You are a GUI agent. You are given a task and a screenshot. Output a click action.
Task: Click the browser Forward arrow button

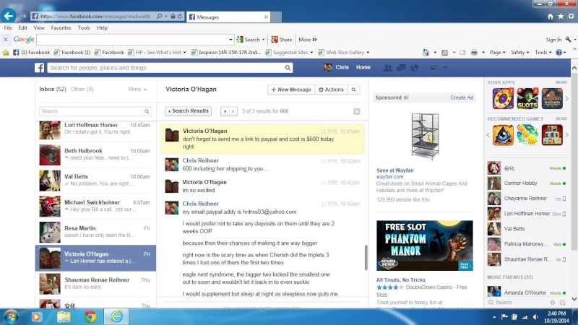click(23, 16)
